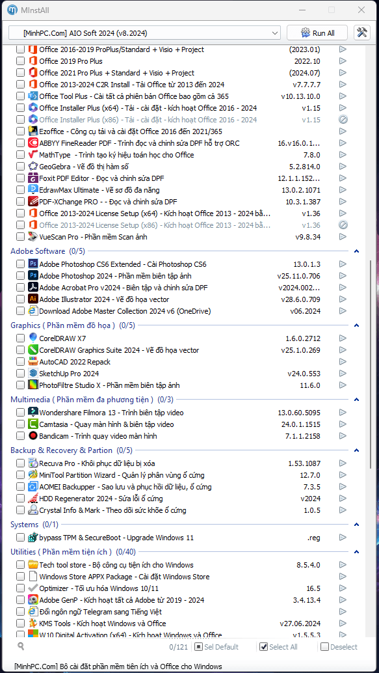Click the search magnifier icon at the bottom
Image resolution: width=379 pixels, height=673 pixels.
[x=21, y=646]
